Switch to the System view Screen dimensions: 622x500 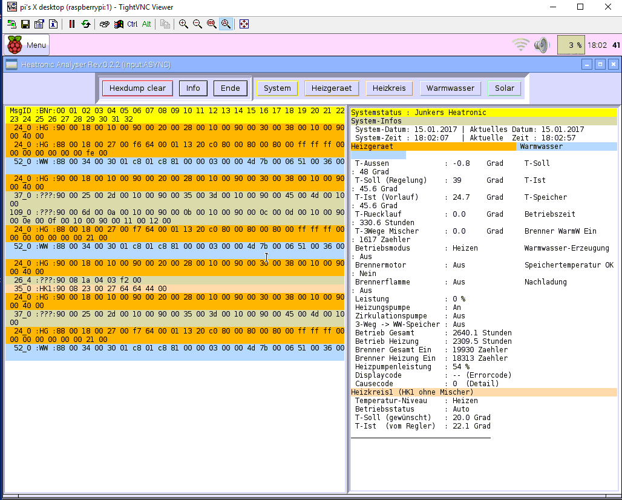point(277,88)
